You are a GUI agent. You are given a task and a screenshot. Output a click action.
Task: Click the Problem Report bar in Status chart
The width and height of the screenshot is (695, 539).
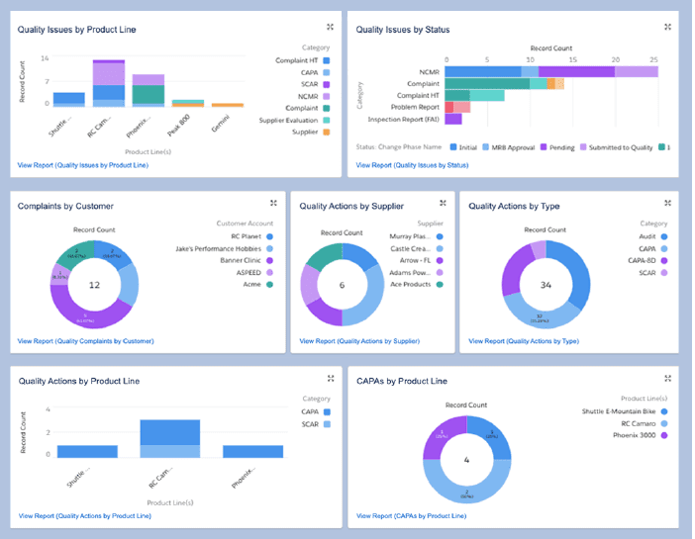coord(457,107)
